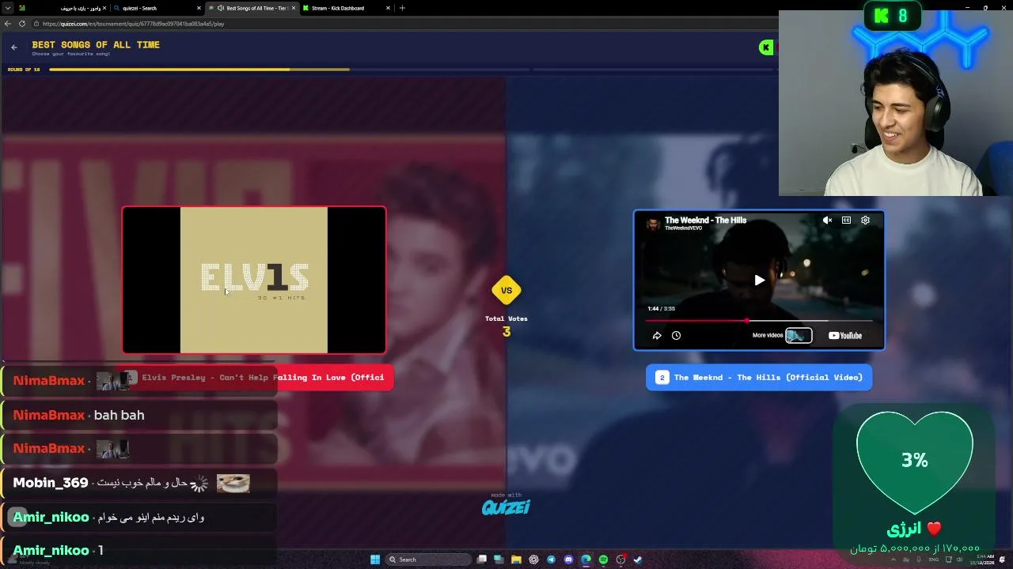Open the Windows Start menu
The image size is (1013, 569).
(x=375, y=560)
